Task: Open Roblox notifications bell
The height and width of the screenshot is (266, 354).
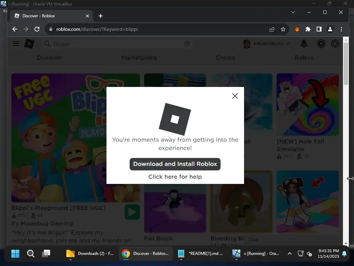Action: (x=304, y=44)
